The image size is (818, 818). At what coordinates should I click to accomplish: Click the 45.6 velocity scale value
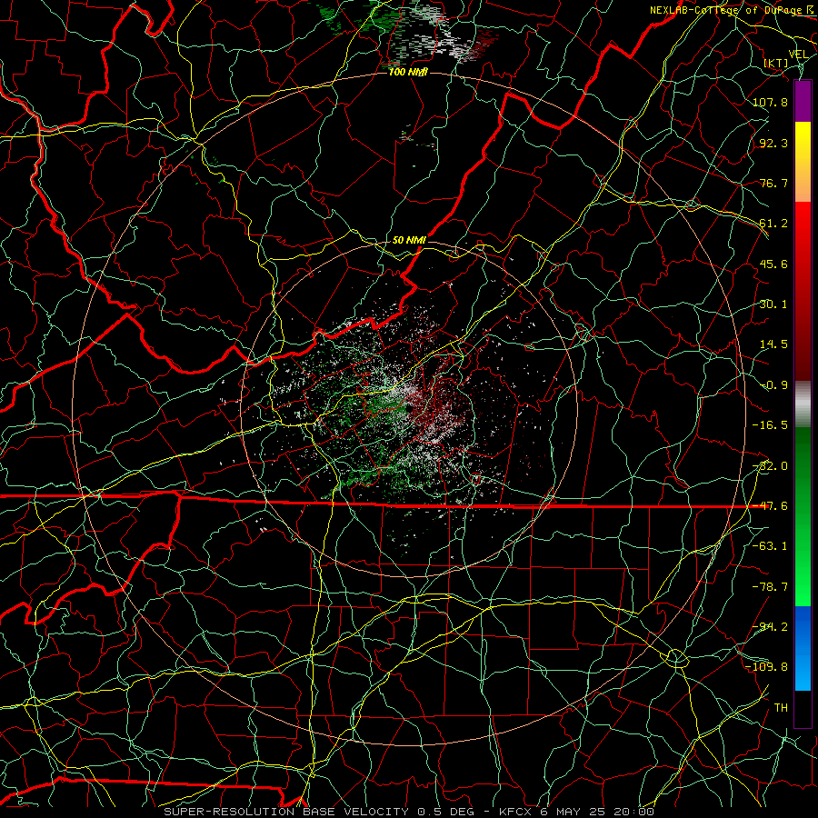[x=773, y=264]
